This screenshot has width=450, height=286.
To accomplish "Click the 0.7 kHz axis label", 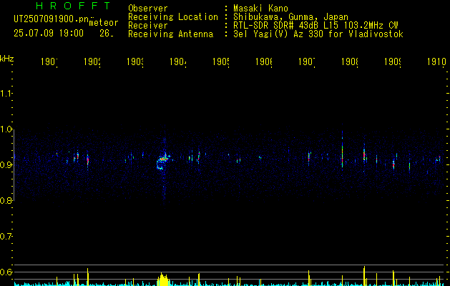I will [6, 236].
